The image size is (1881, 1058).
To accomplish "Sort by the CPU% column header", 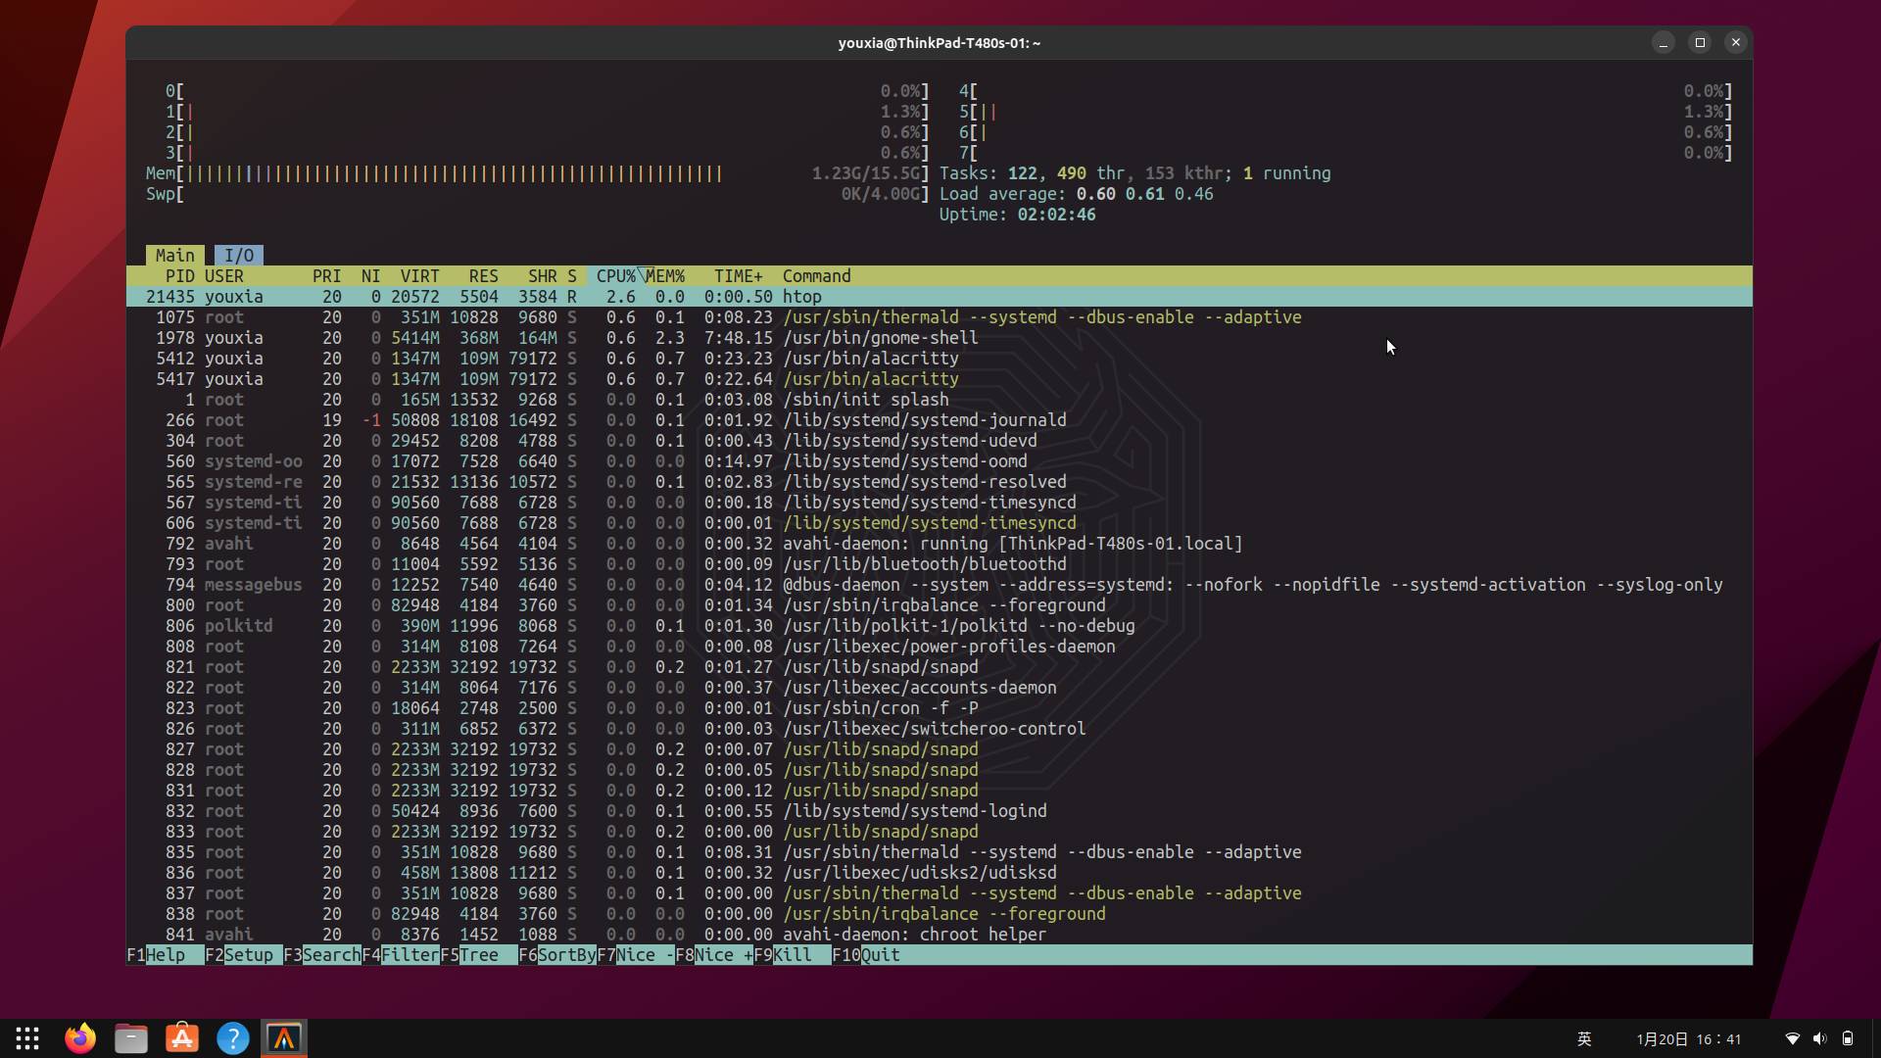I will (615, 276).
